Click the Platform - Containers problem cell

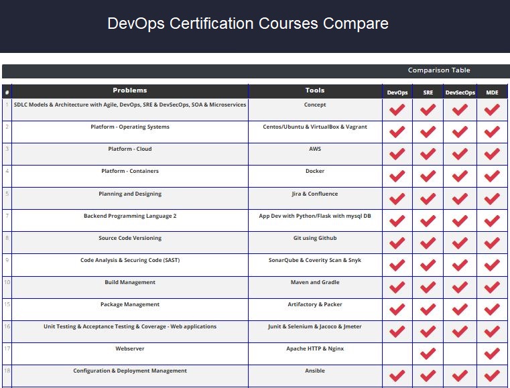tap(130, 172)
